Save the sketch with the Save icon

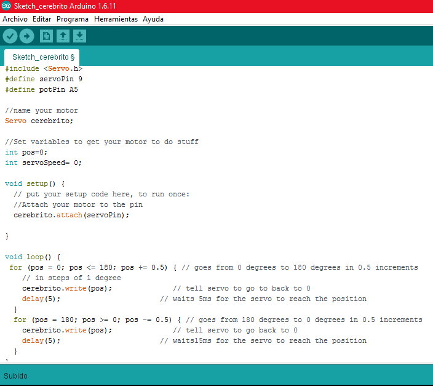click(x=79, y=36)
